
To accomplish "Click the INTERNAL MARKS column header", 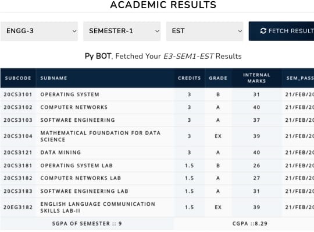I will (256, 78).
